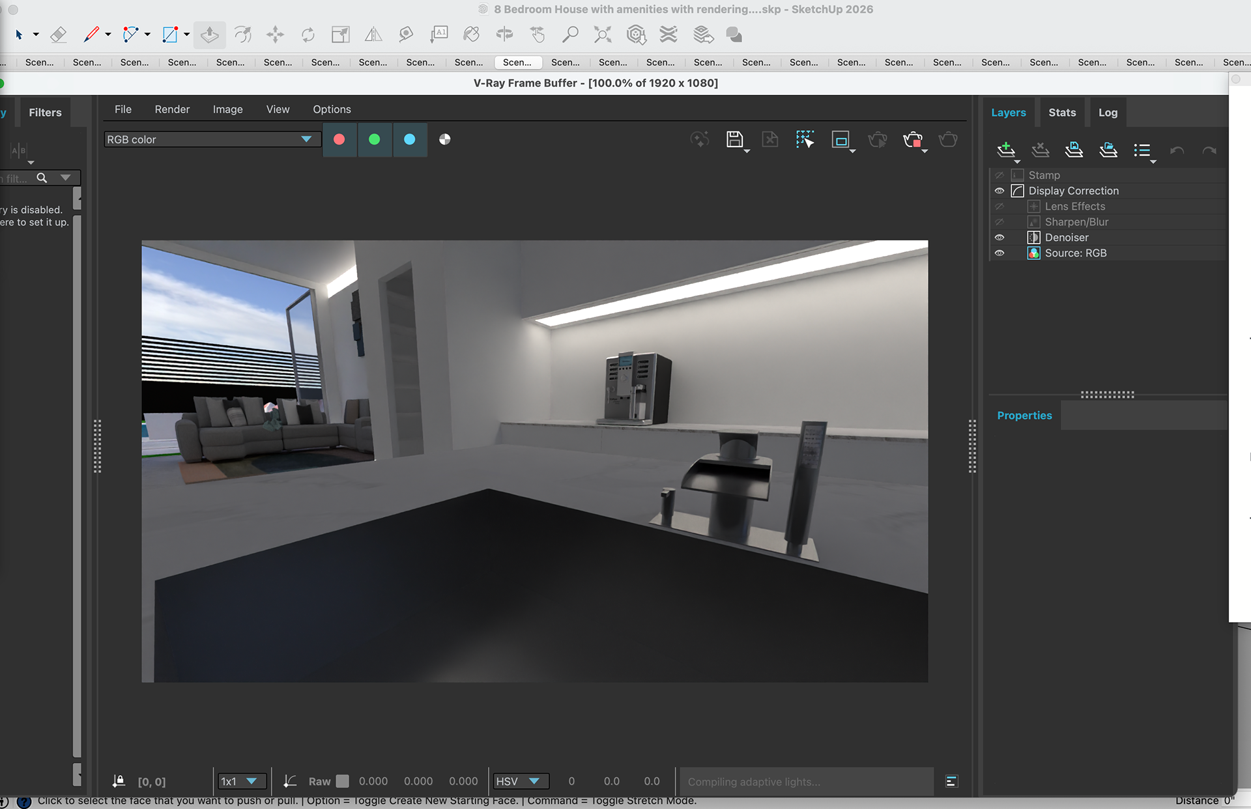Open the Filters panel tab

45,113
